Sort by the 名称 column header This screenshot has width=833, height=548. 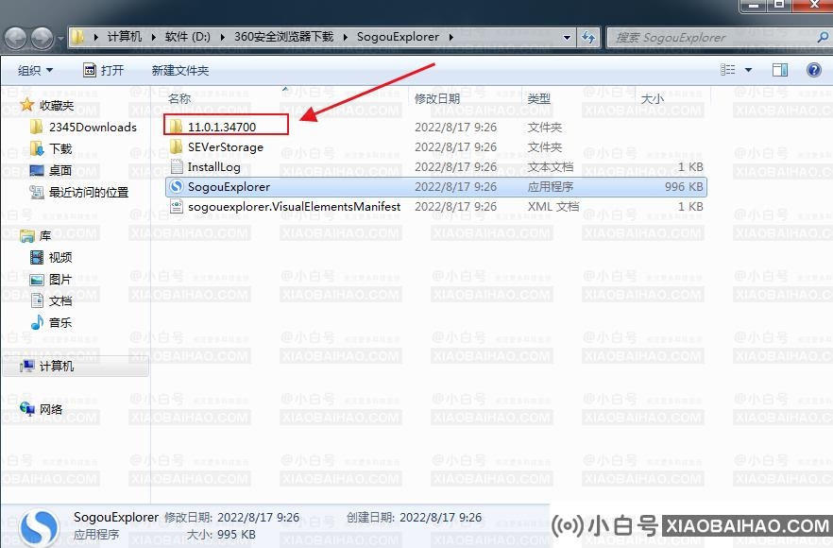coord(179,99)
